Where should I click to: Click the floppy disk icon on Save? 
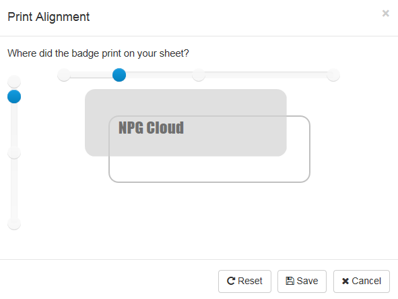pyautogui.click(x=290, y=281)
